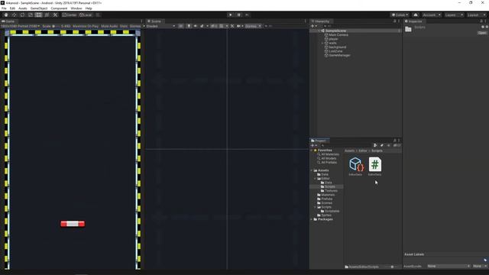
Task: Open the Edit menu
Action: [12, 8]
